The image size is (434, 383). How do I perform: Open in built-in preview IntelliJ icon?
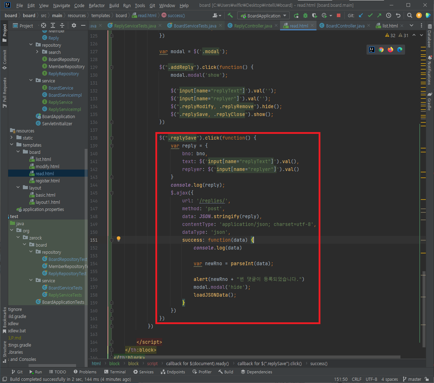[372, 50]
